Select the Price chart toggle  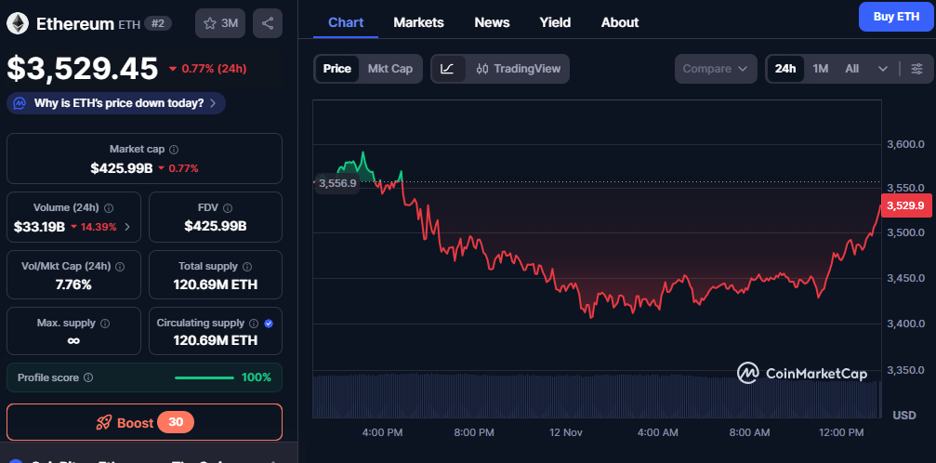[x=336, y=69]
